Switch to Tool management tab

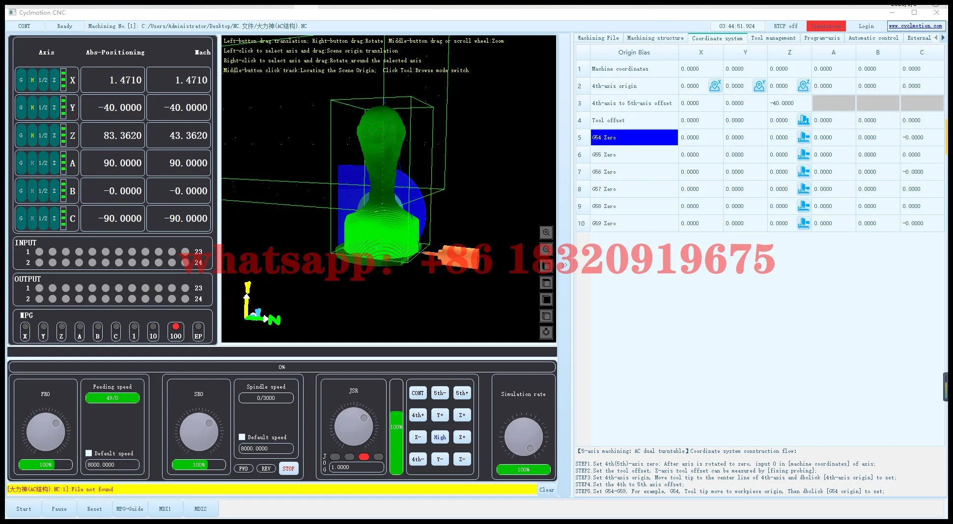click(773, 38)
